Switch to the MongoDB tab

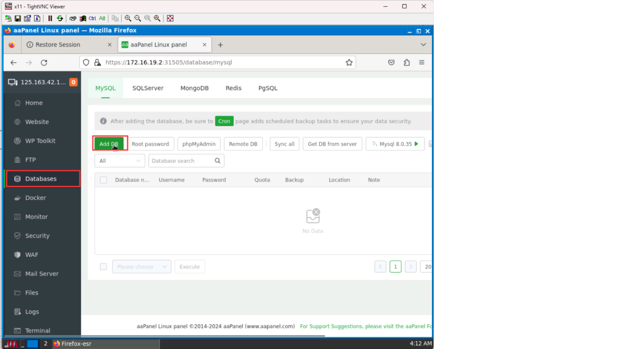coord(194,88)
